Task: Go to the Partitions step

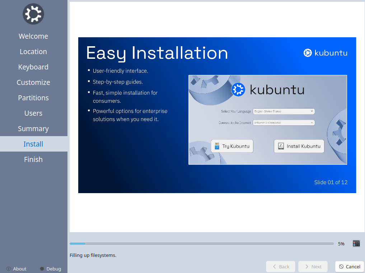Action: click(x=33, y=98)
